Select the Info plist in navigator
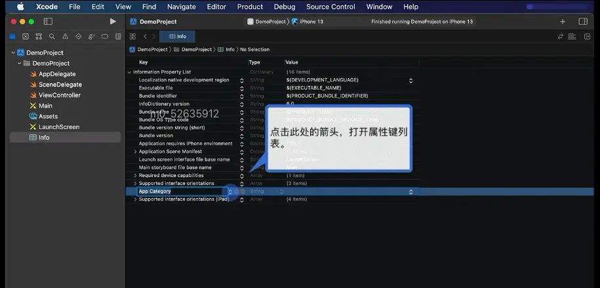 pos(65,138)
